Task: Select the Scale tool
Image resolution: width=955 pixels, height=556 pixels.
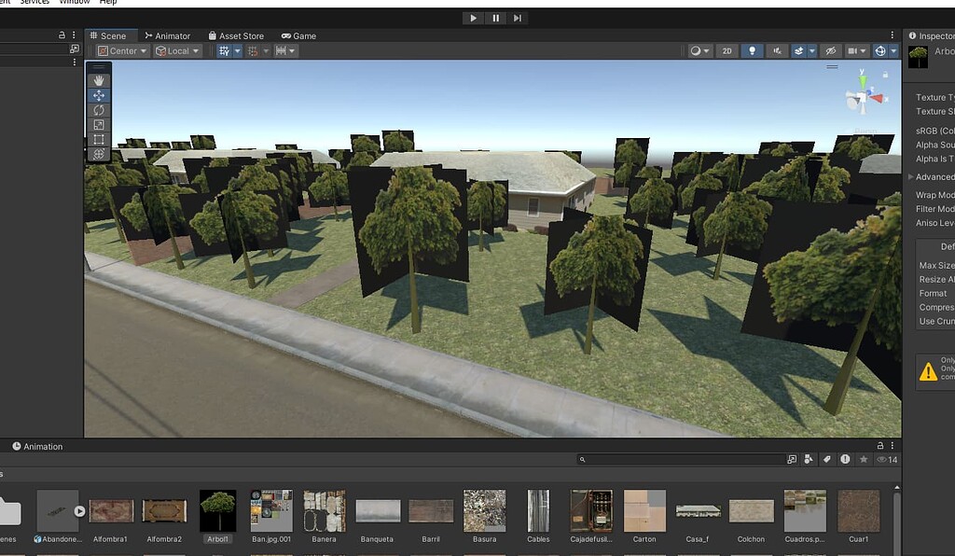Action: click(x=98, y=124)
